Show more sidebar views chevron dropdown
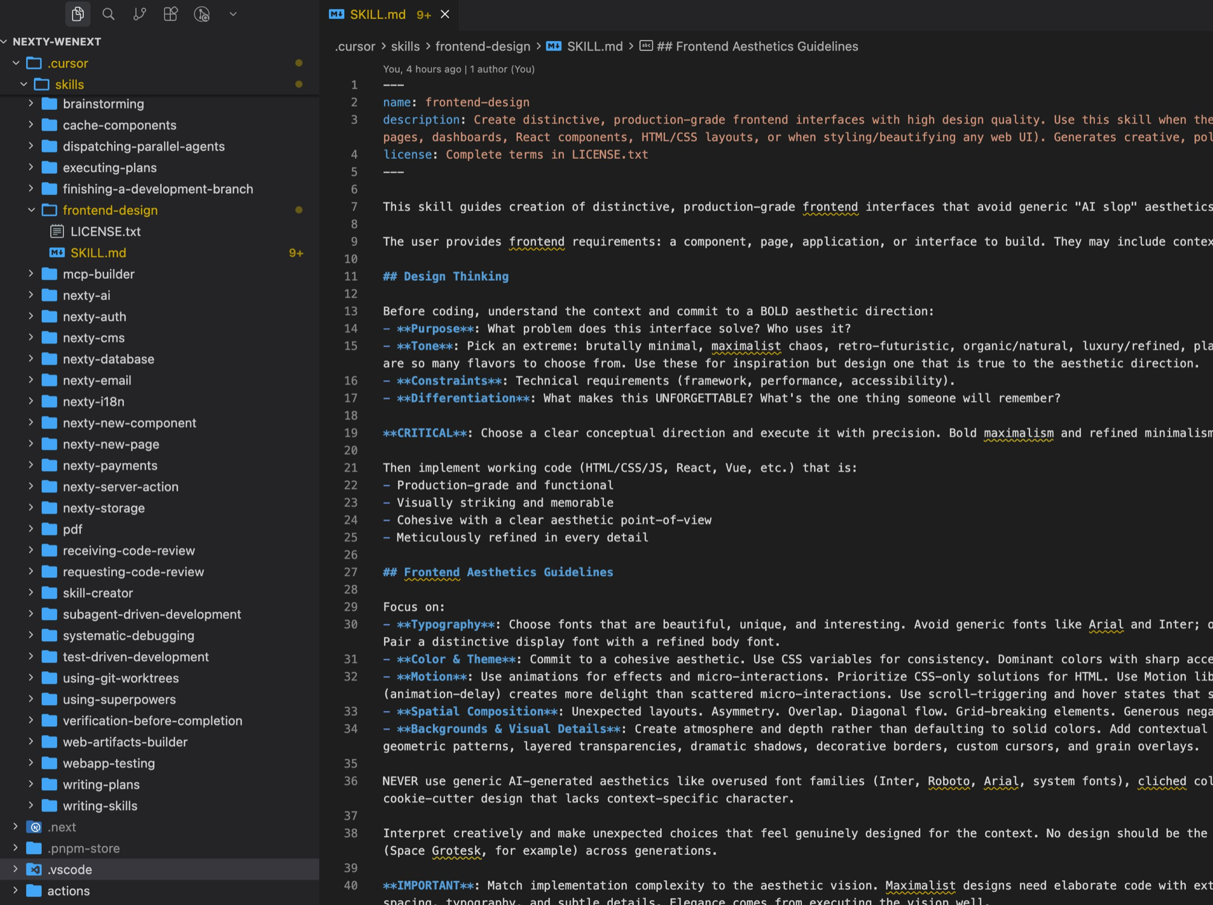The height and width of the screenshot is (905, 1213). [233, 14]
